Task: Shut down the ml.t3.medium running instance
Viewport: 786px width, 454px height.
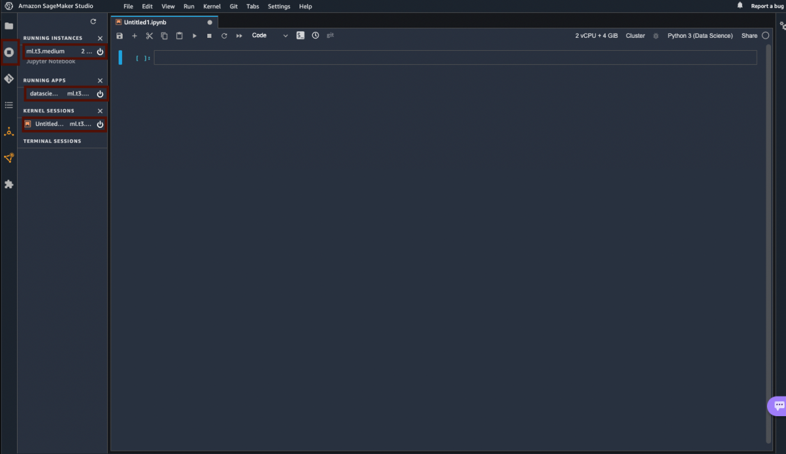Action: 100,51
